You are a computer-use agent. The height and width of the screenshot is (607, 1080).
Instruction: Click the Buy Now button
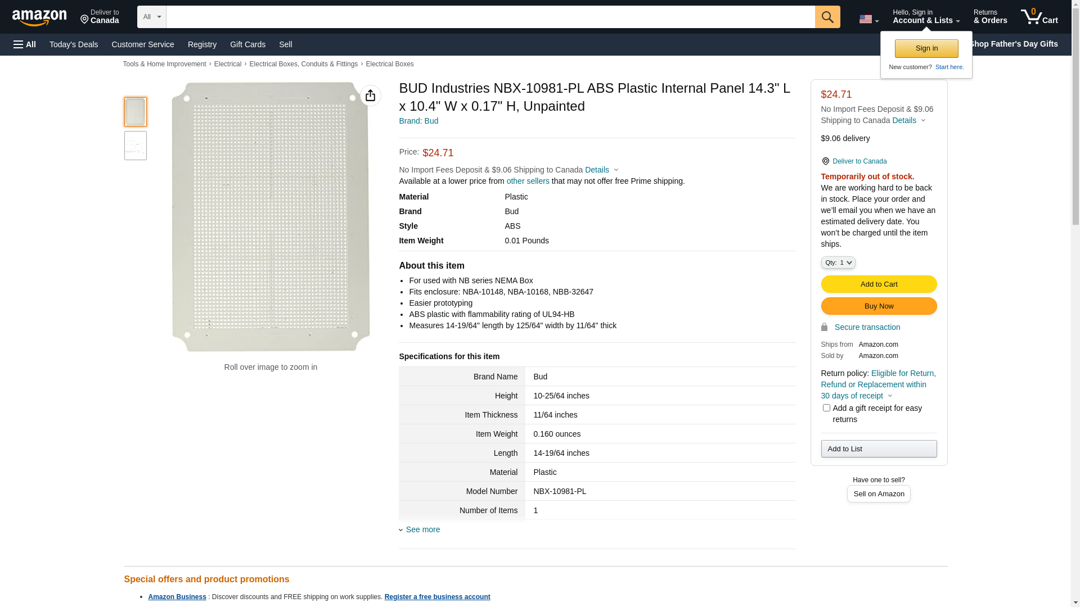click(x=878, y=306)
